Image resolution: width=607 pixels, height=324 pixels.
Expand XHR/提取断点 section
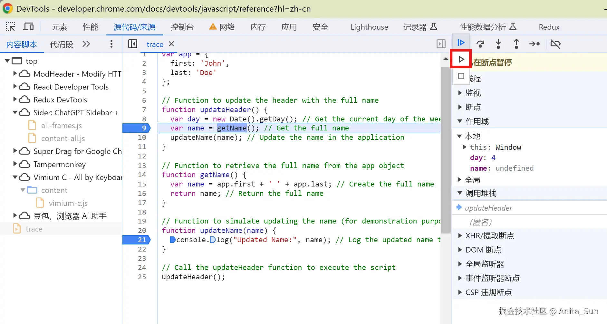(x=460, y=235)
